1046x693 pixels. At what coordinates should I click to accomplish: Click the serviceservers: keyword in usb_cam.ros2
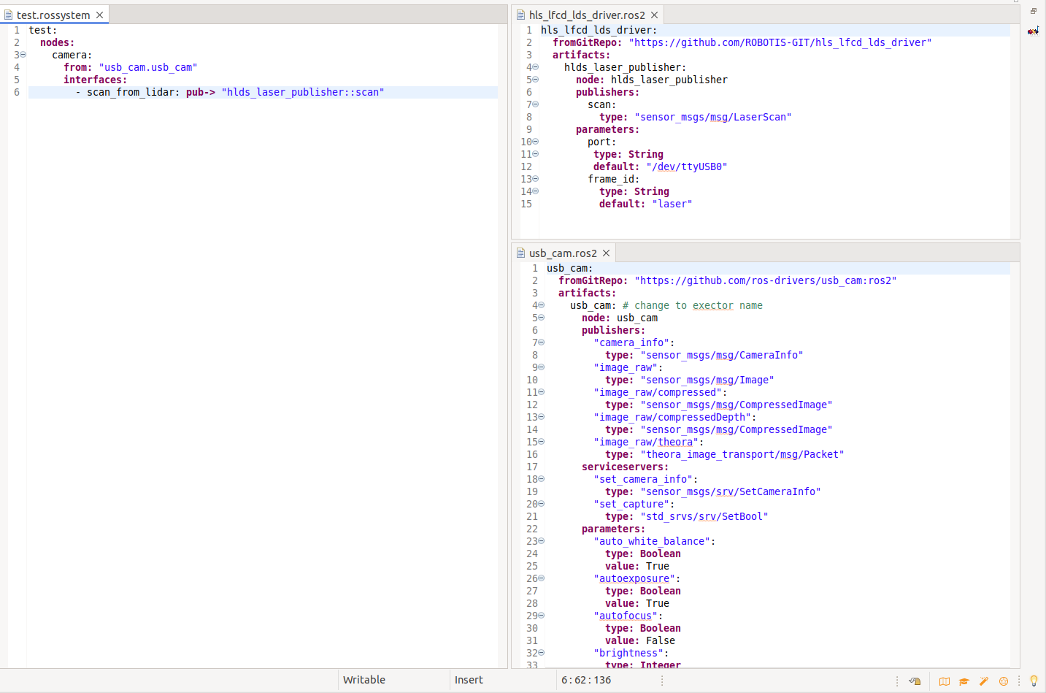click(x=625, y=467)
